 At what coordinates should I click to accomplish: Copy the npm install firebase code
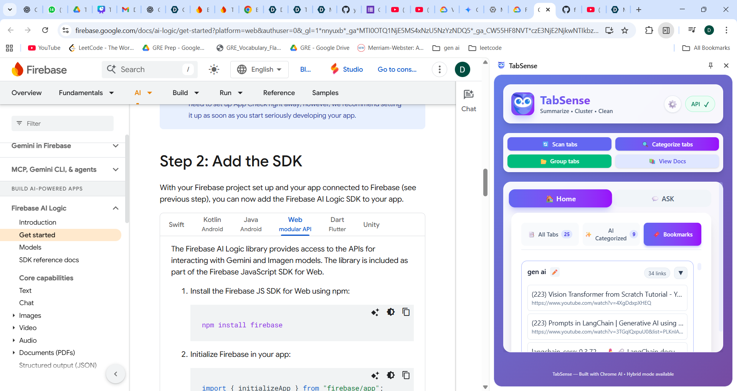[x=406, y=312]
